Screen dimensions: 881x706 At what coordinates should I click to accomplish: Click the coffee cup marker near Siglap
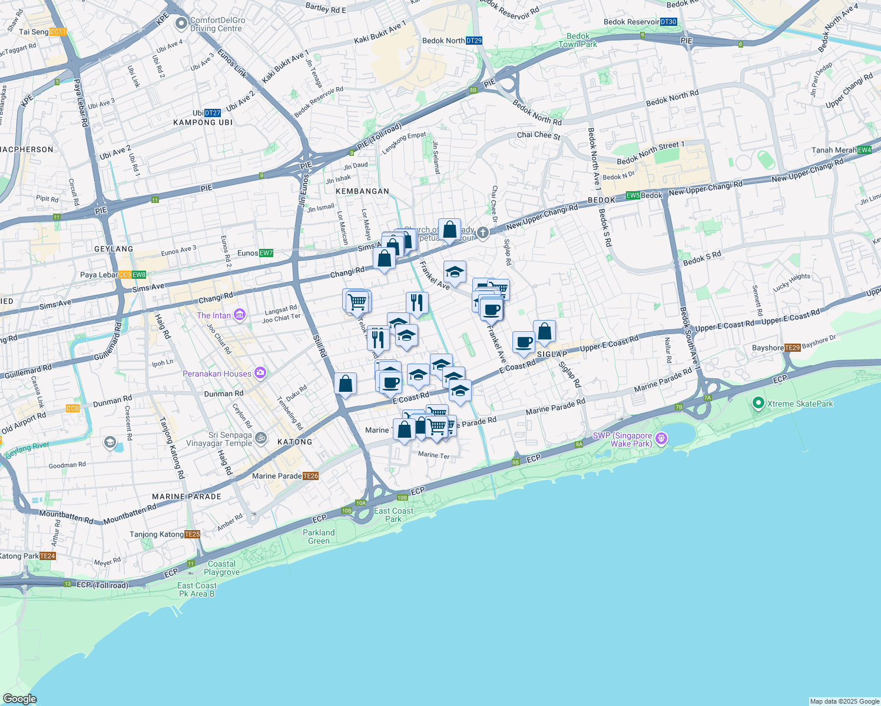pyautogui.click(x=523, y=342)
